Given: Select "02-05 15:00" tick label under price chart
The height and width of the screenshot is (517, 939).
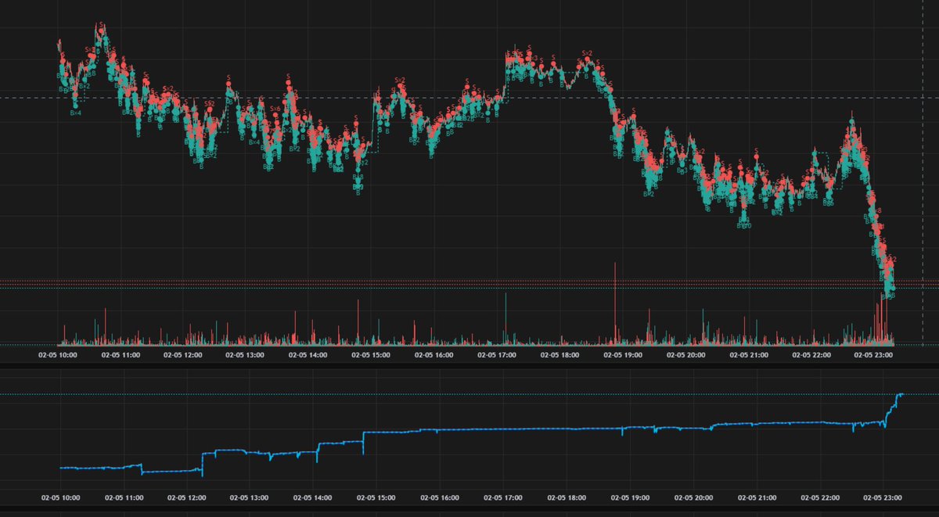Looking at the screenshot, I should pos(371,354).
